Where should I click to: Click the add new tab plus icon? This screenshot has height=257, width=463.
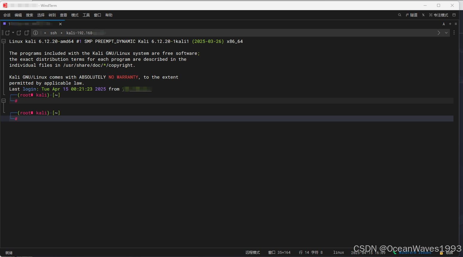click(450, 24)
